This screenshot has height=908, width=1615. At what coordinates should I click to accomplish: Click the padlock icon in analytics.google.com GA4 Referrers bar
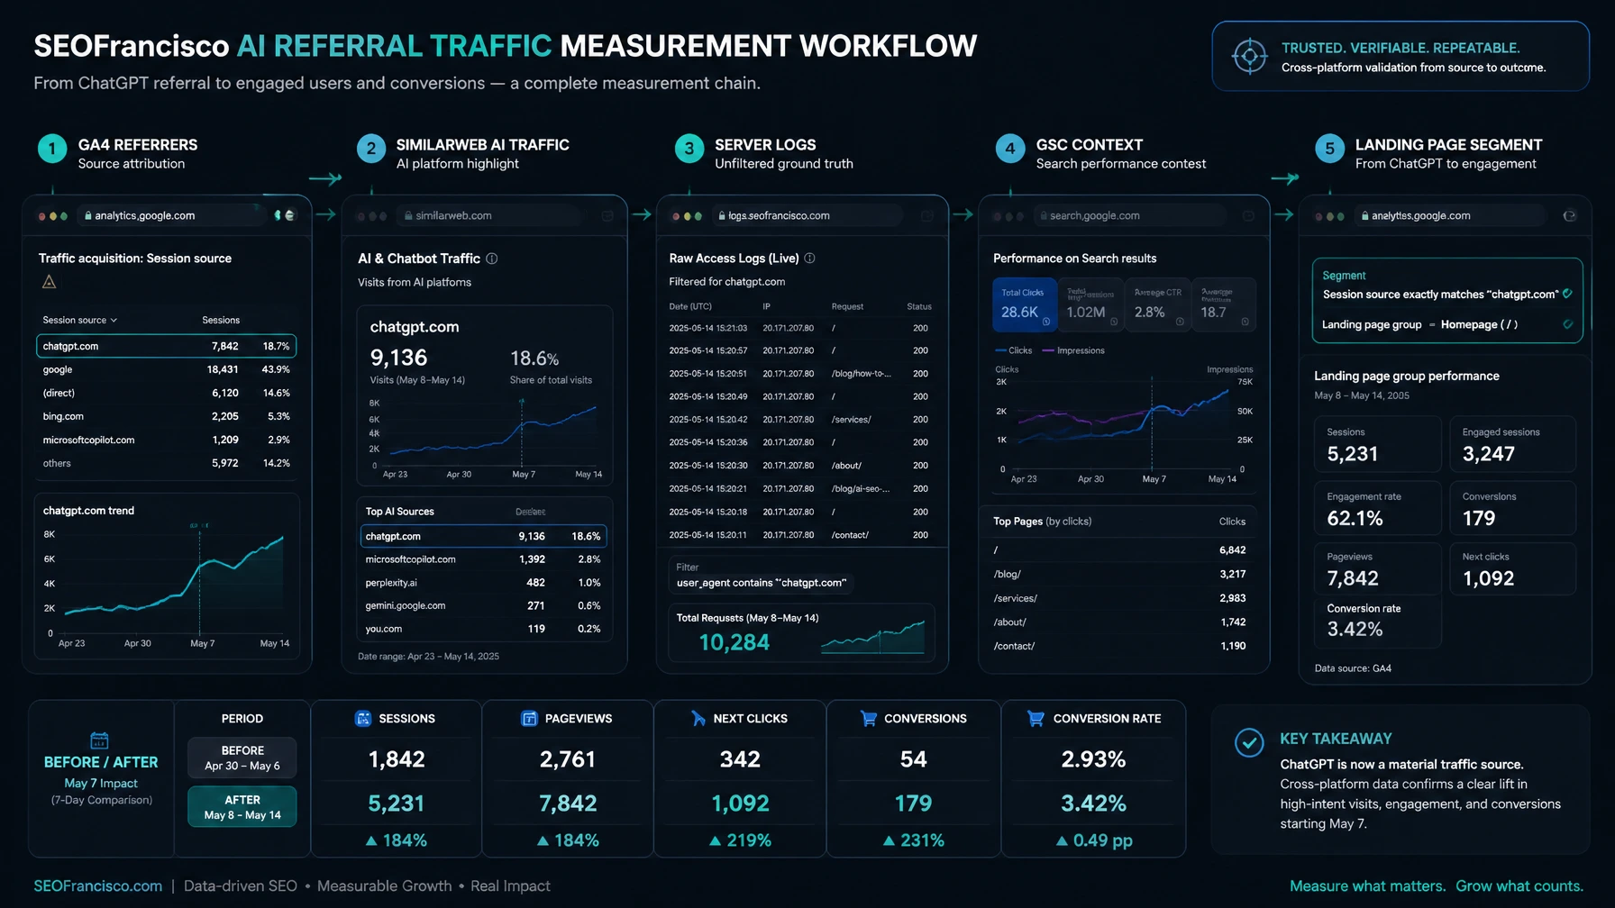click(x=88, y=216)
